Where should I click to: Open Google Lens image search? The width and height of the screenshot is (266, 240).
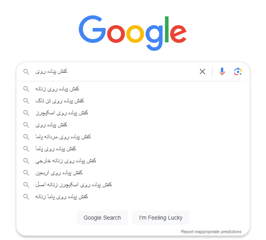point(238,71)
